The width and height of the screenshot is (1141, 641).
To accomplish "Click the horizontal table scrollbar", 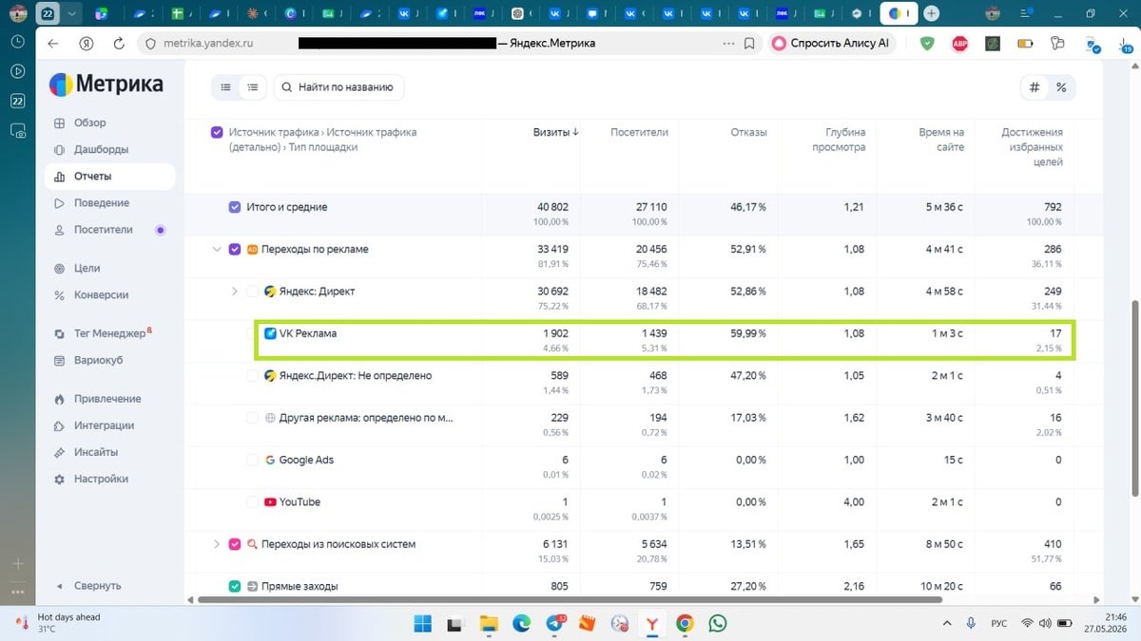I will coord(568,600).
